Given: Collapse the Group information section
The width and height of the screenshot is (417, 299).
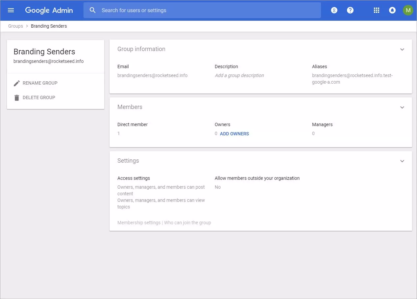Looking at the screenshot, I should tap(402, 49).
